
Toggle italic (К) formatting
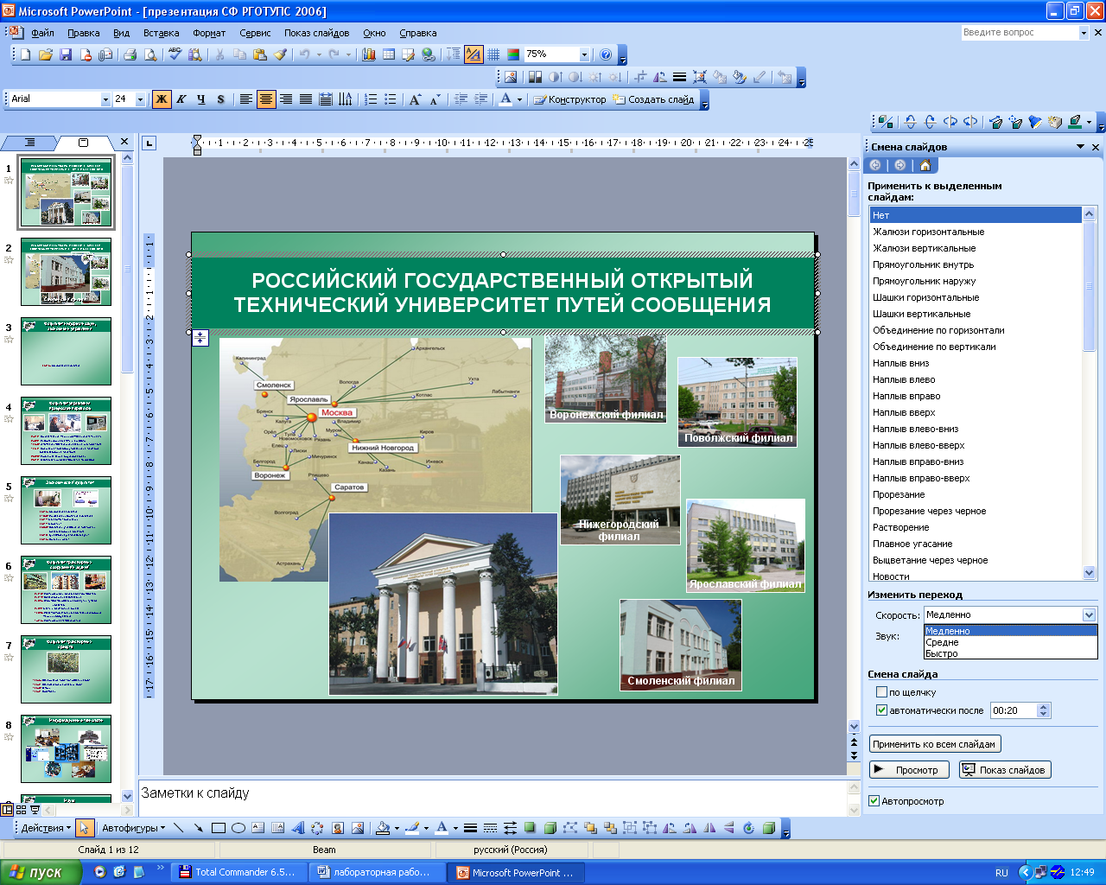[x=181, y=99]
